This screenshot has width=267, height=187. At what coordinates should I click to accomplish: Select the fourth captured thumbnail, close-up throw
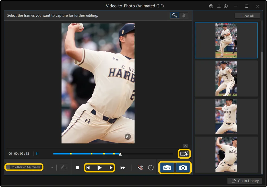[x=226, y=154]
